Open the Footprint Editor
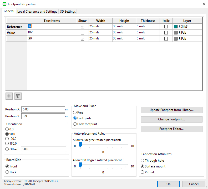 (171, 129)
